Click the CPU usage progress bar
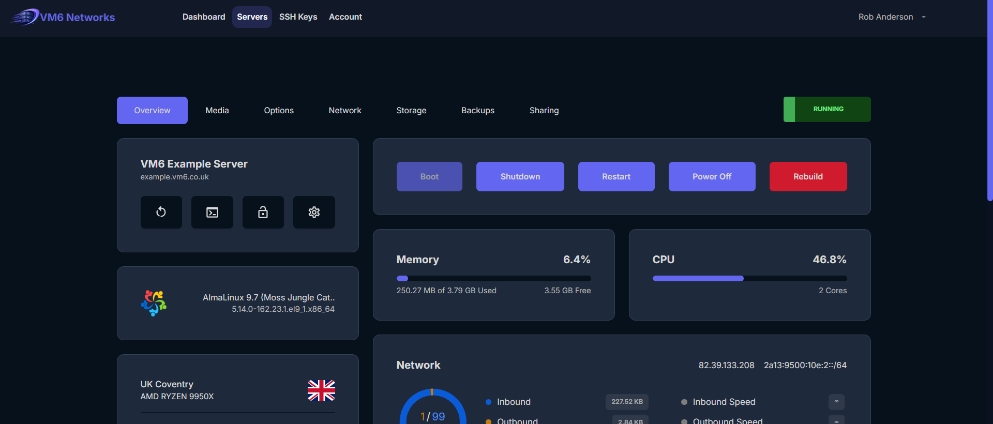The height and width of the screenshot is (424, 993). [749, 278]
